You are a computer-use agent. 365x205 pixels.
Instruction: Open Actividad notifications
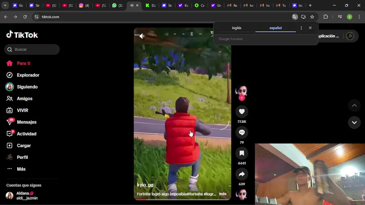click(21, 134)
